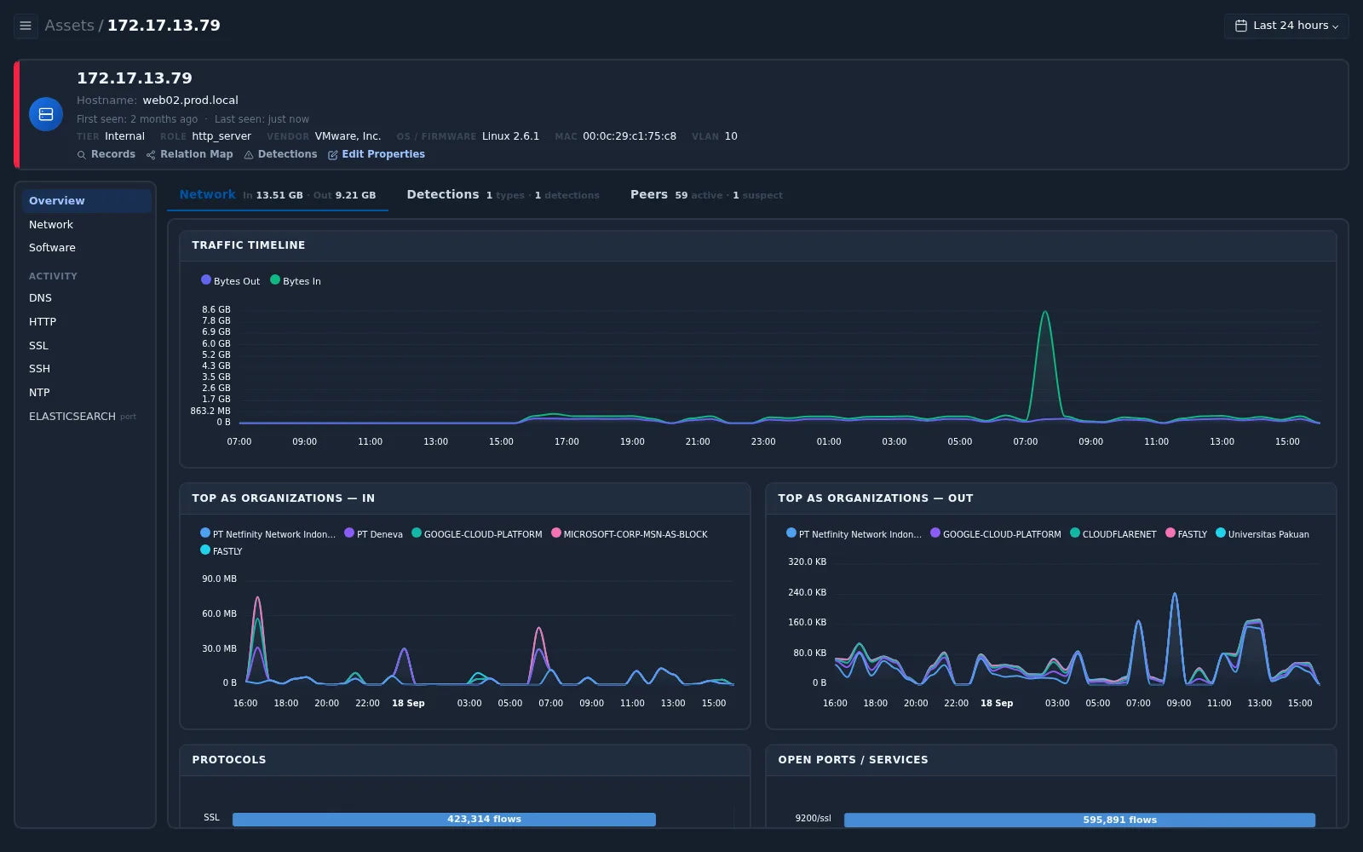Open NTP activity in the sidebar
This screenshot has width=1363, height=852.
pos(86,393)
